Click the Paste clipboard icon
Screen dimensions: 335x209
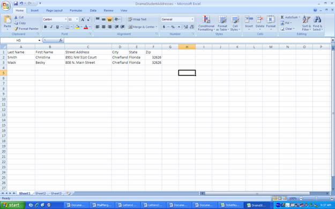(8, 19)
